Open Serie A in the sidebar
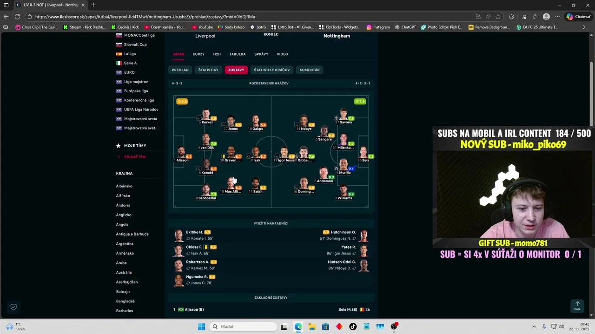The width and height of the screenshot is (595, 334). coord(130,63)
